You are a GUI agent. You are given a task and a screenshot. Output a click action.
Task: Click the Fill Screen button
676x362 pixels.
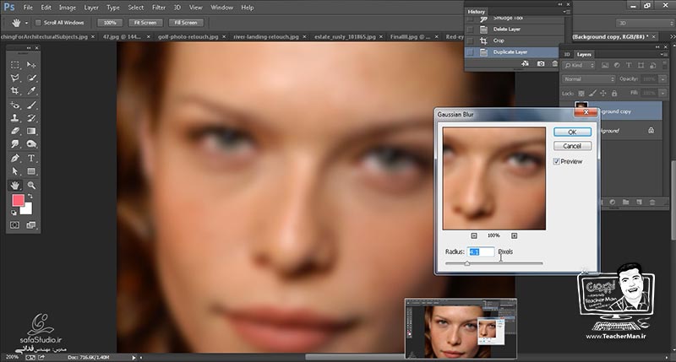pos(186,23)
